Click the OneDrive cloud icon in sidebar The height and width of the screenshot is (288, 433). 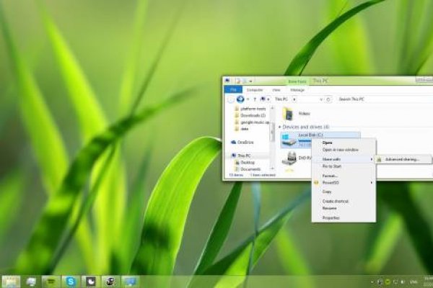(x=233, y=143)
